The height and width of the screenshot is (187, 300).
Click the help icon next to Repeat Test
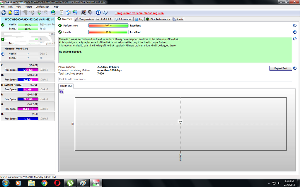pyautogui.click(x=295, y=68)
